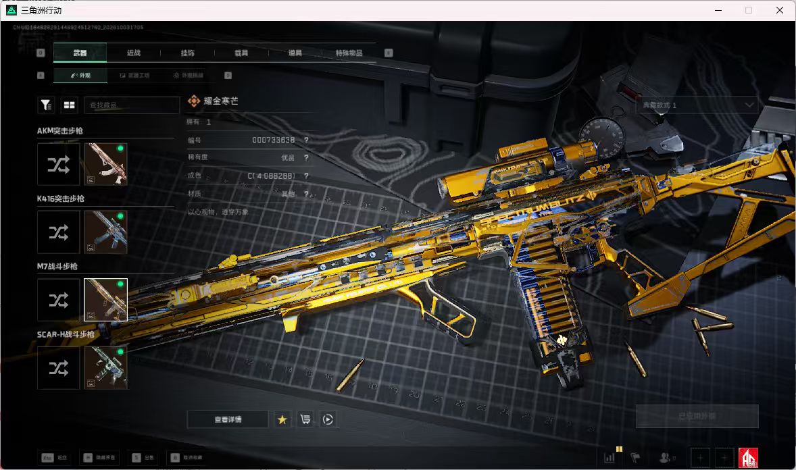This screenshot has height=470, width=796.
Task: Select the dimmed sub-tab right of 外观
Action: (x=134, y=76)
